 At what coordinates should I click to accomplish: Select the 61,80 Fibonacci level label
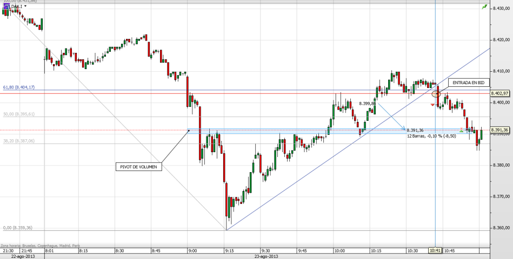(x=19, y=87)
